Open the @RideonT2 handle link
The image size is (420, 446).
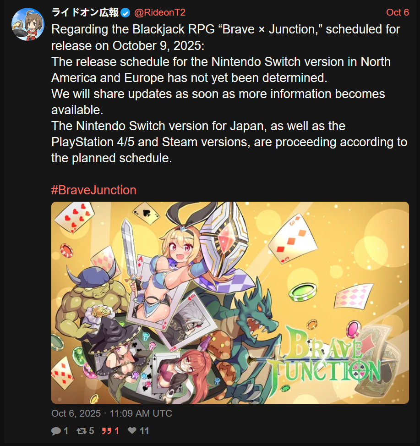(x=160, y=12)
